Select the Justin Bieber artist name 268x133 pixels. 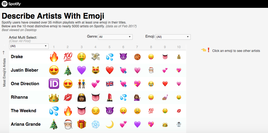(x=25, y=70)
